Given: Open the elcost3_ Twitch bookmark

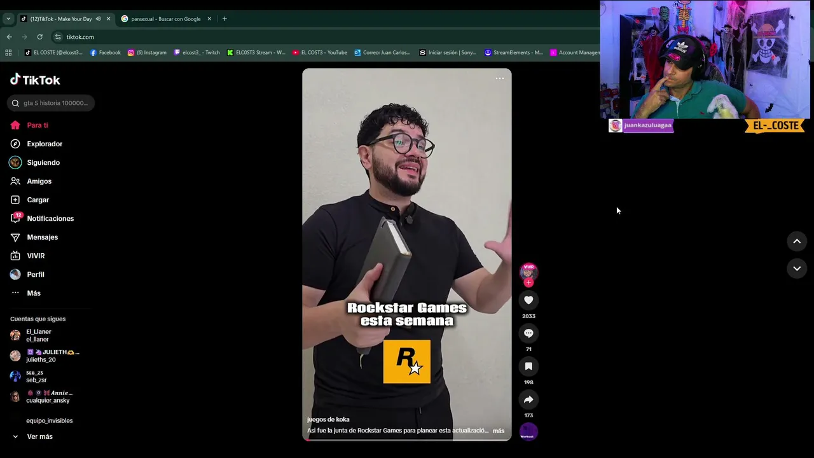Looking at the screenshot, I should (197, 53).
